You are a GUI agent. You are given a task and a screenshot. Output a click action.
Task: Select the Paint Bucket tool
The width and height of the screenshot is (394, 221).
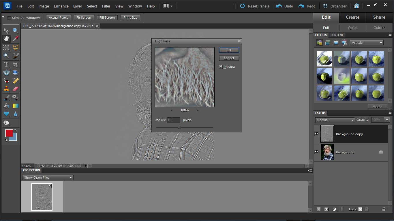pos(6,106)
